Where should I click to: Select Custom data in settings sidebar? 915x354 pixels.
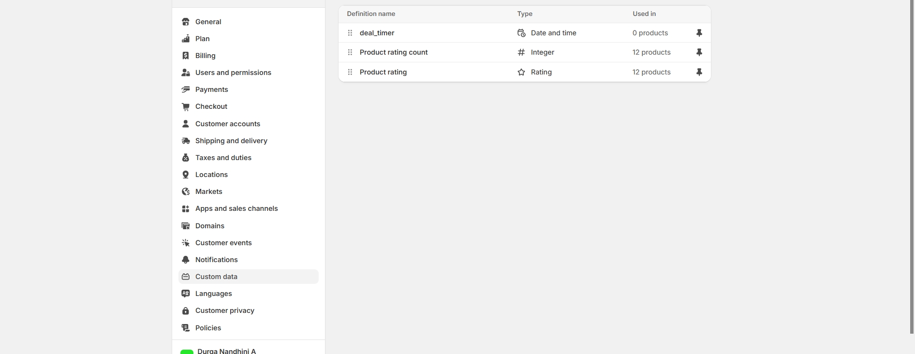(x=216, y=277)
